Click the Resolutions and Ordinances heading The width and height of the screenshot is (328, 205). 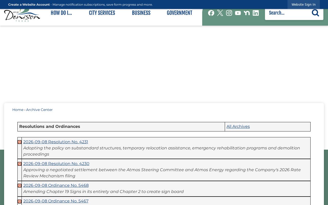click(50, 127)
